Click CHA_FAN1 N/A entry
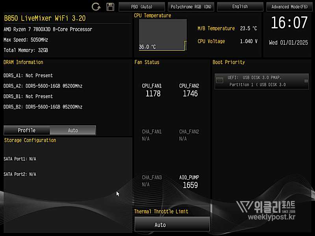Screen dimensions: 315x236 pyautogui.click(x=152, y=135)
